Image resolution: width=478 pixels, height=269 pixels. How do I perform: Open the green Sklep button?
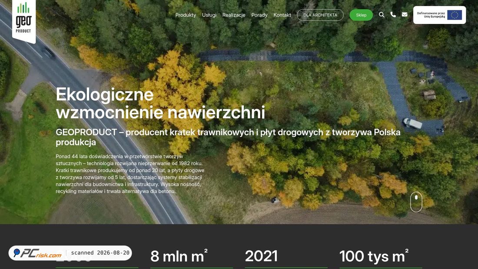361,15
